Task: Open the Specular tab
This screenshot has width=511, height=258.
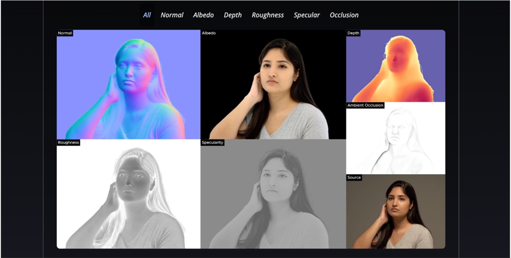Action: (x=307, y=15)
